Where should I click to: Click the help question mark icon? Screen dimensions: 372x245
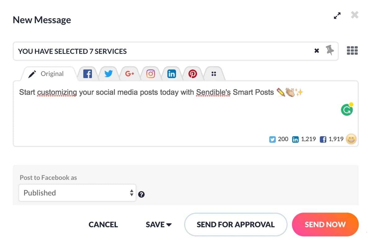click(x=141, y=195)
